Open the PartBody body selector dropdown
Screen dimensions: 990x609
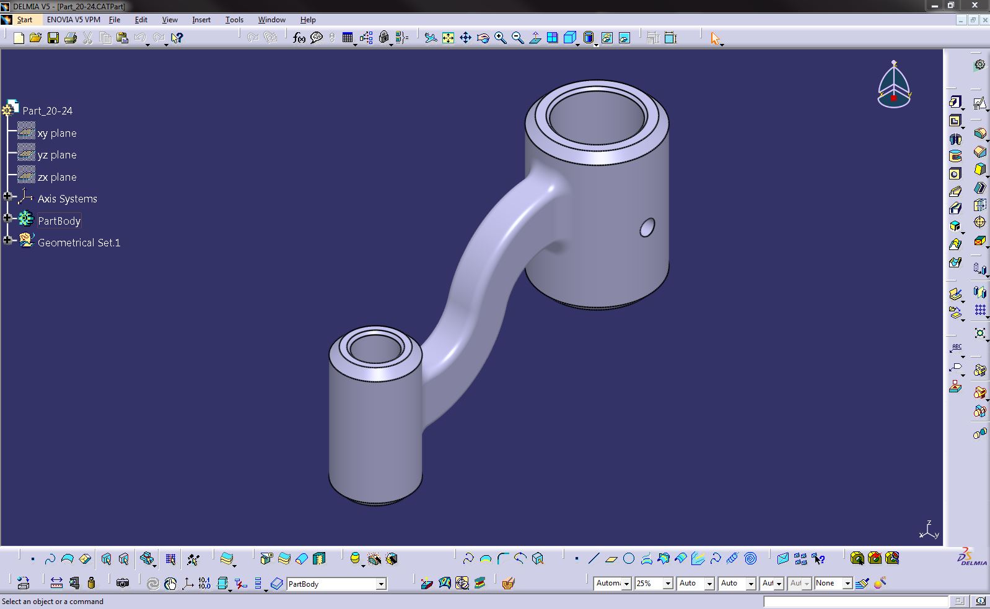click(381, 584)
